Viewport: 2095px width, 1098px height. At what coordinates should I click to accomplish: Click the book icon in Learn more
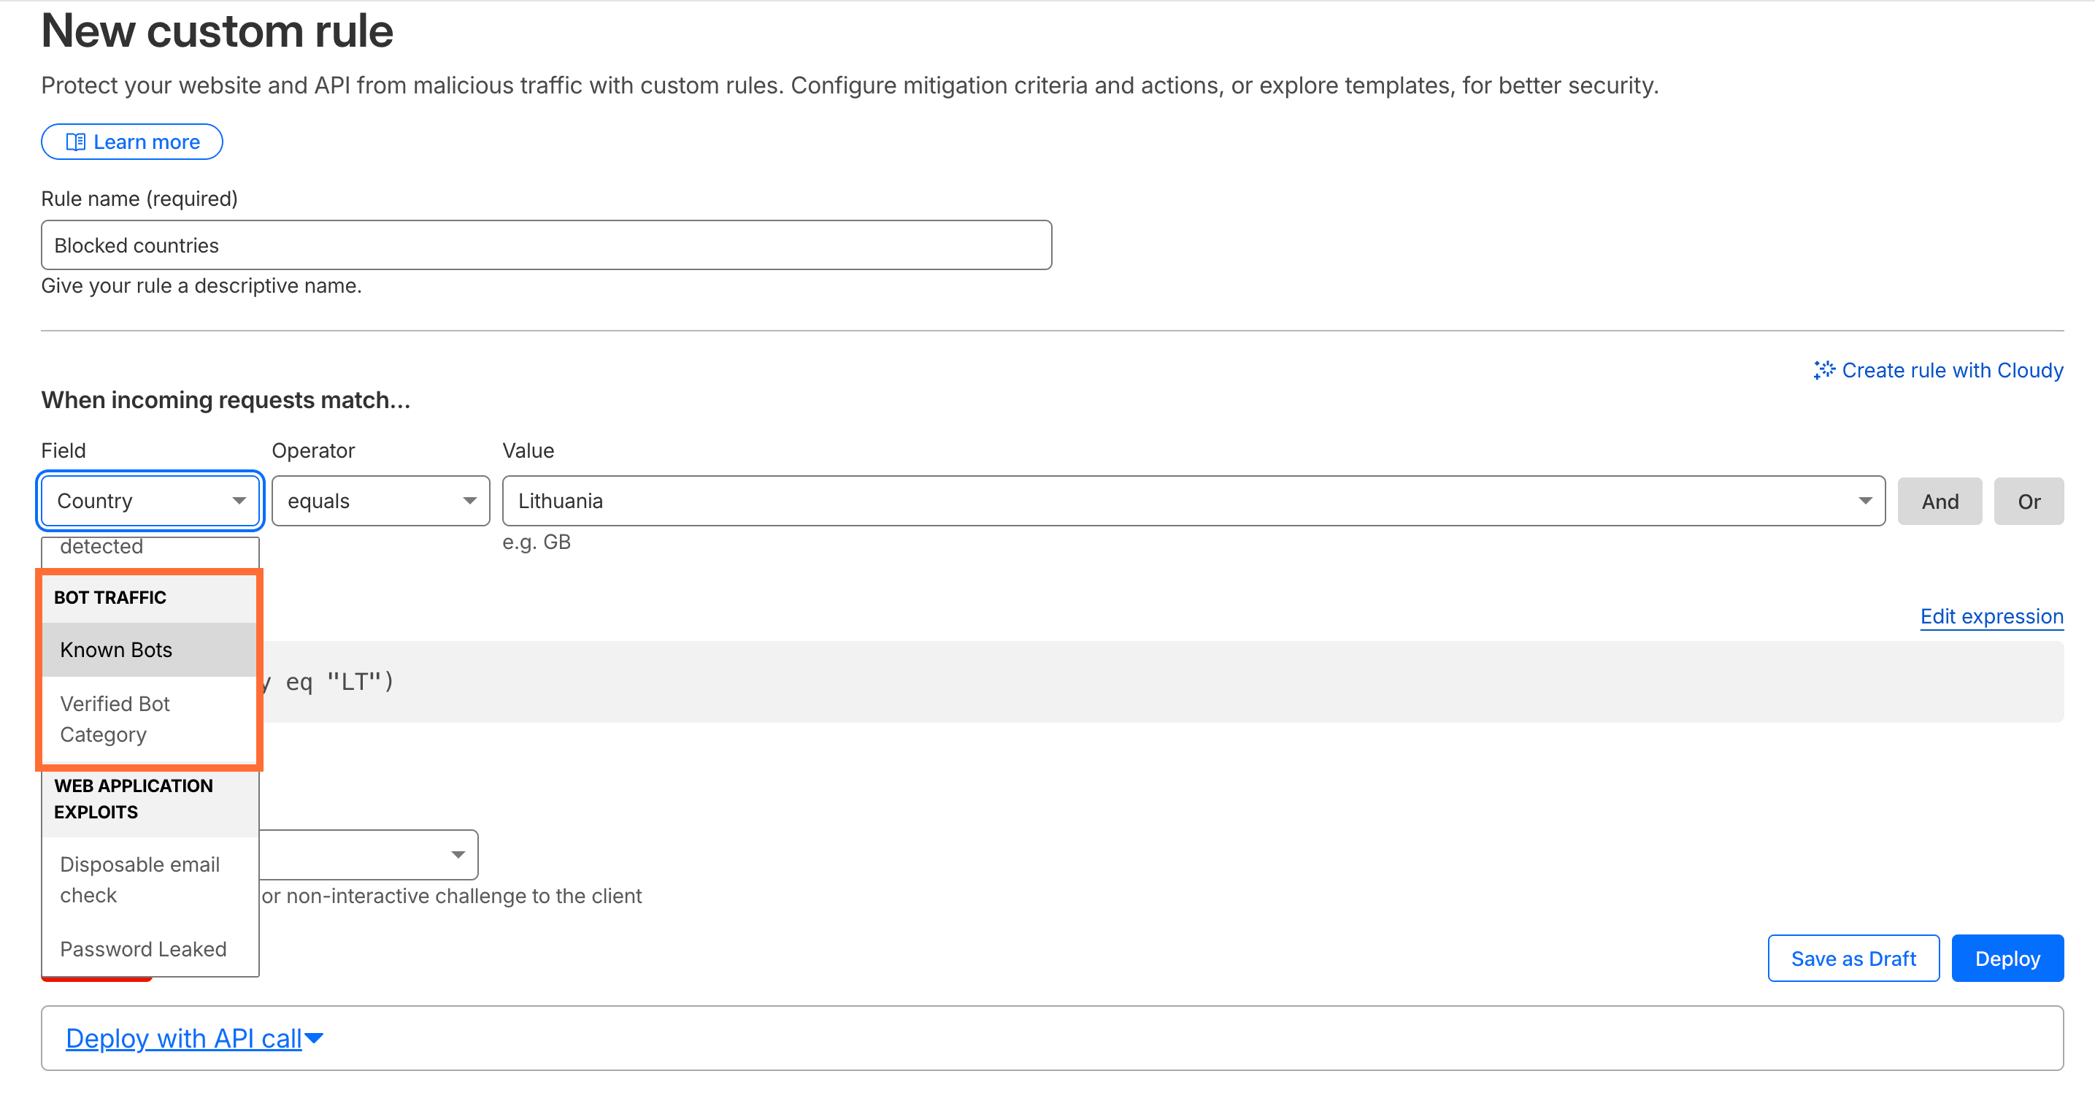(76, 141)
